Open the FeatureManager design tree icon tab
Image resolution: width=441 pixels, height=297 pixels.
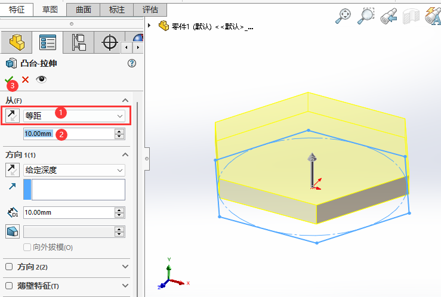pos(17,42)
